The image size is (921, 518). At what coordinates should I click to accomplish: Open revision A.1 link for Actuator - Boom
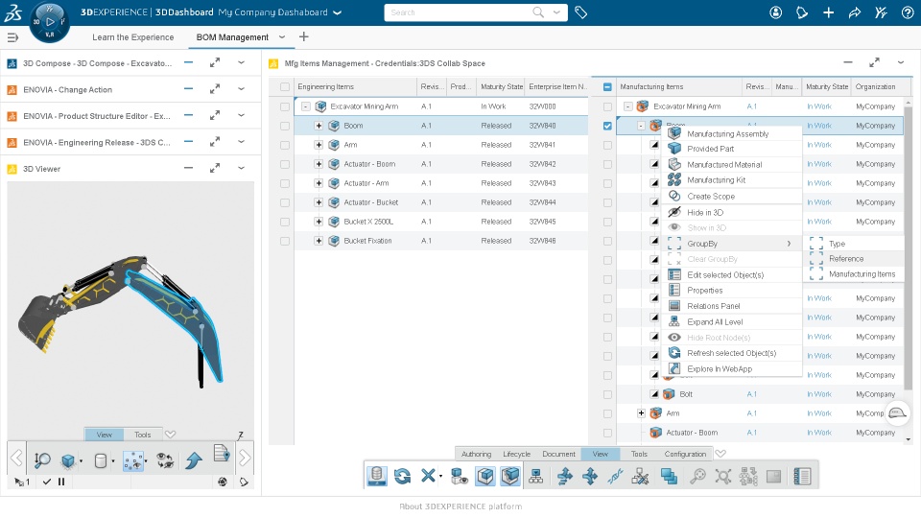752,433
